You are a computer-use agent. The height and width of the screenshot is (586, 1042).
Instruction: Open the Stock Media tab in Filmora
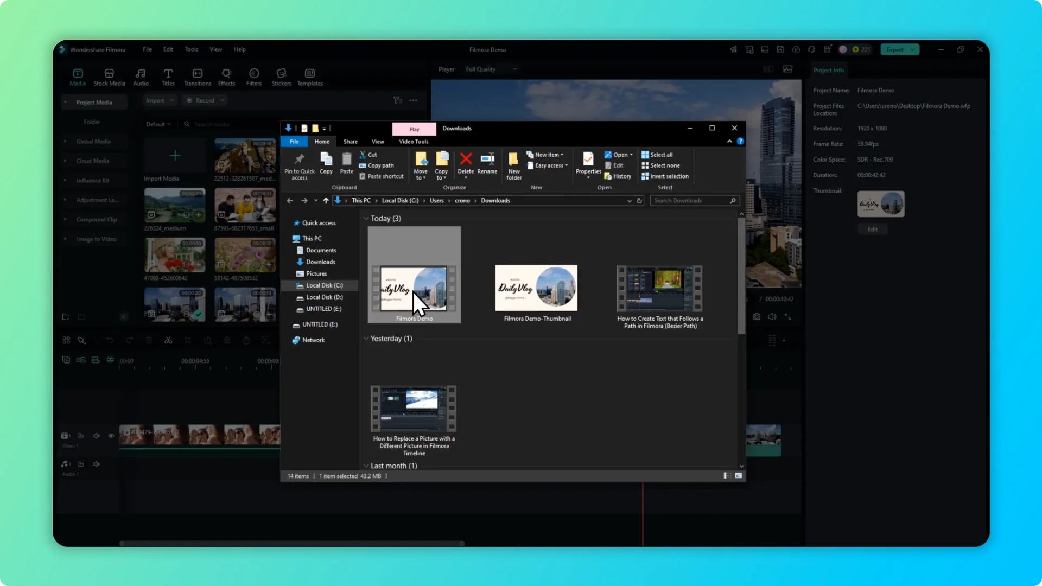109,77
